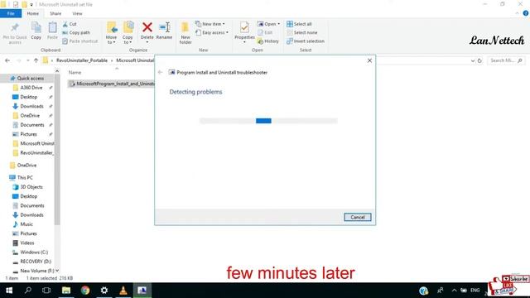Collapse the ribbon with chevron
This screenshot has width=530, height=298.
pyautogui.click(x=517, y=13)
